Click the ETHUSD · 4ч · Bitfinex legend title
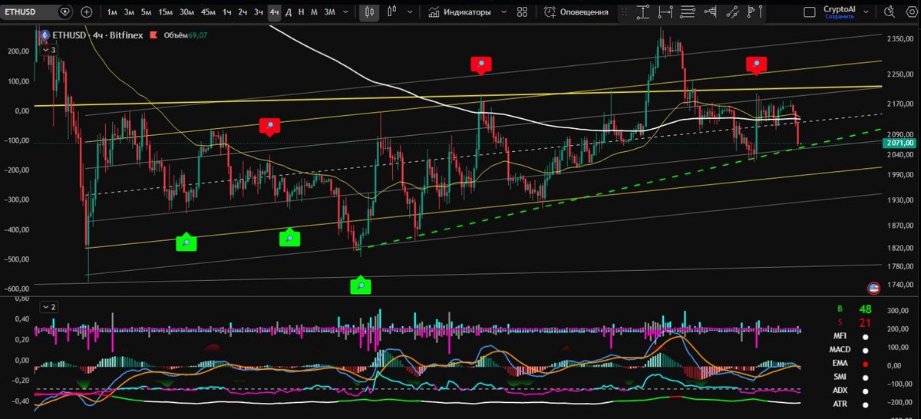921x419 pixels. pos(97,35)
